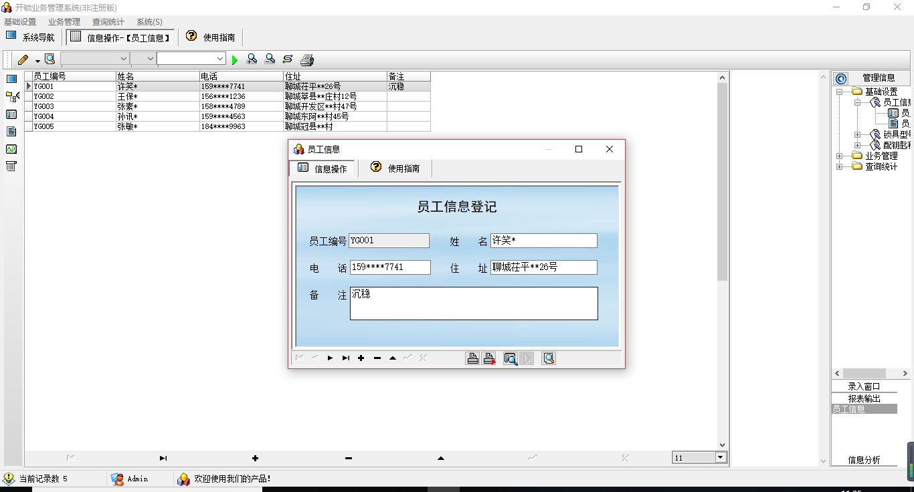Select the highlighted 员工信息 list entry

pos(864,409)
